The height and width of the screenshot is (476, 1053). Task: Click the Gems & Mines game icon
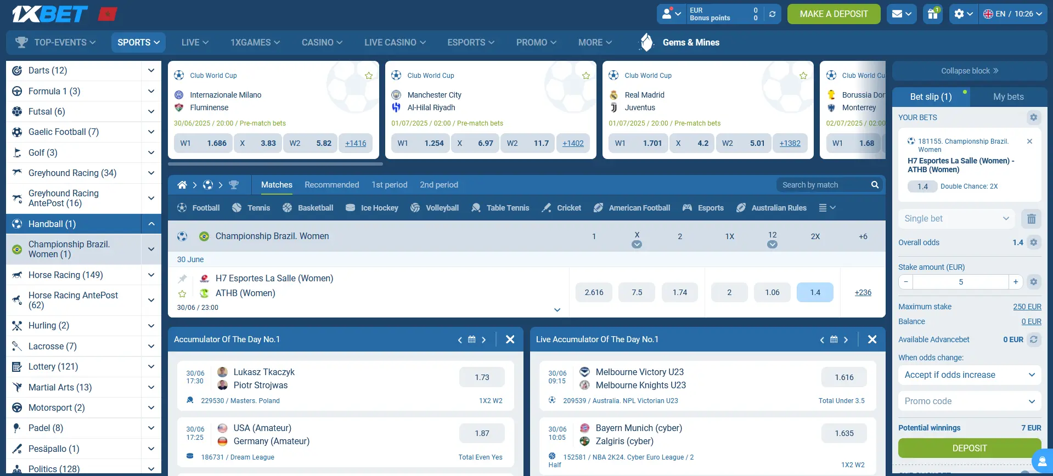pos(647,42)
